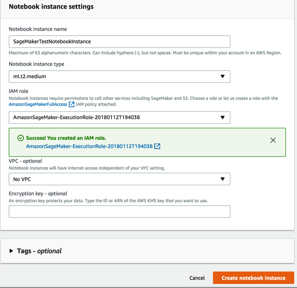Open the ml.t2.medium instance type dropdown
Image resolution: width=297 pixels, height=288 pixels.
point(120,77)
